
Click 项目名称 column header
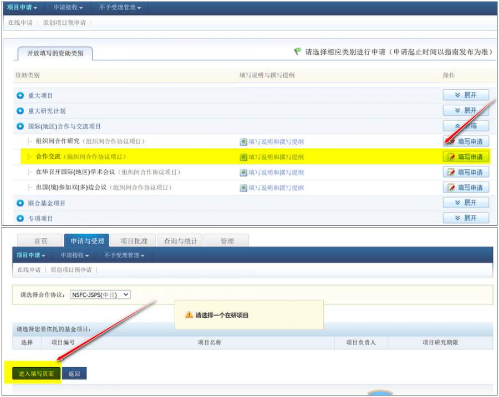(210, 342)
